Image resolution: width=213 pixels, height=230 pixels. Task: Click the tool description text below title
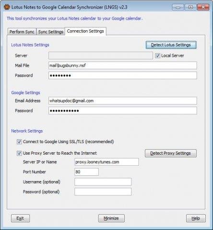[74, 19]
